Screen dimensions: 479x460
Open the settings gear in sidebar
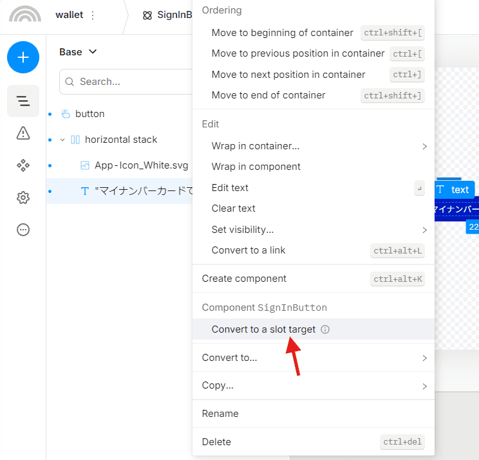23,198
